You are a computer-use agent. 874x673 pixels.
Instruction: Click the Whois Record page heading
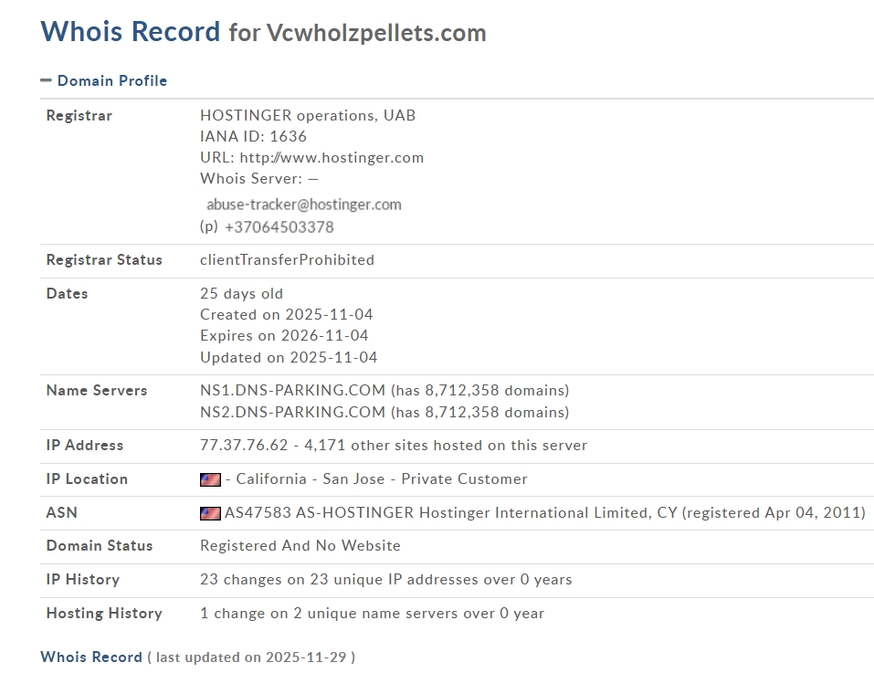(131, 32)
